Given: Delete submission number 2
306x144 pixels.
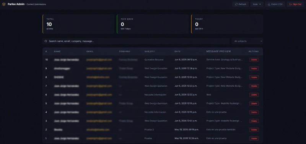Looking at the screenshot, I should 254,130.
